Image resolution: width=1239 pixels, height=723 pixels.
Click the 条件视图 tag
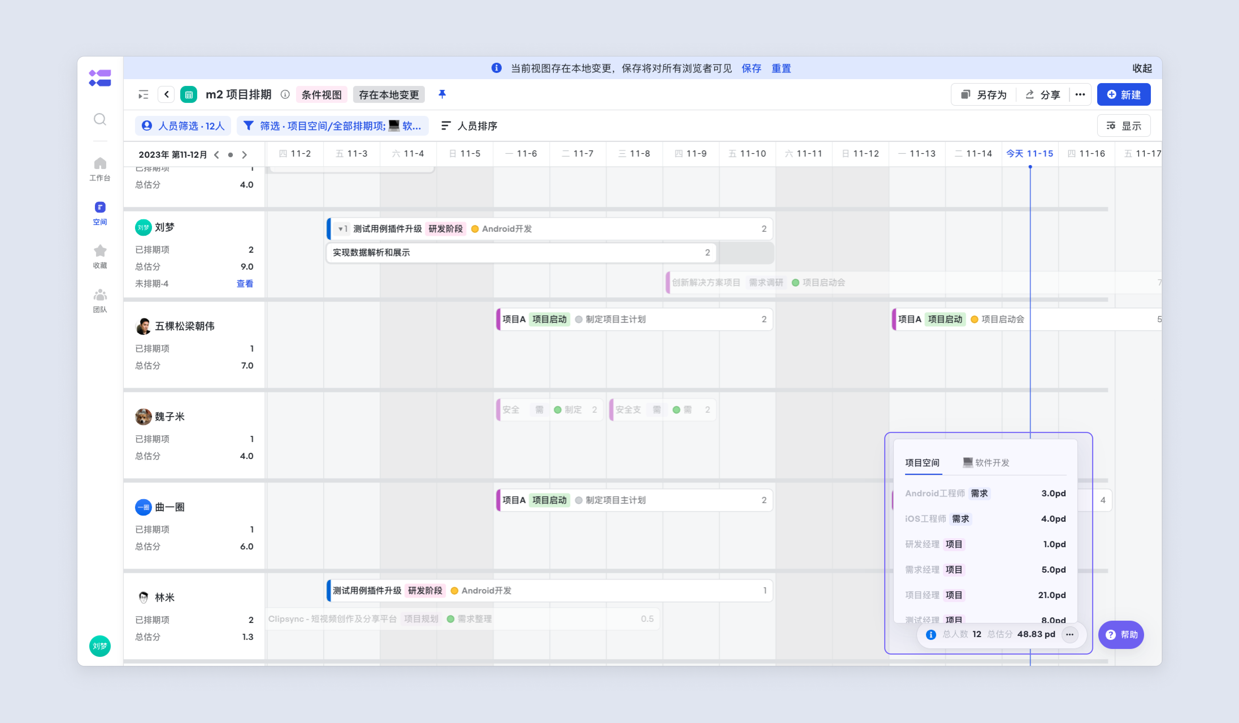click(x=321, y=94)
